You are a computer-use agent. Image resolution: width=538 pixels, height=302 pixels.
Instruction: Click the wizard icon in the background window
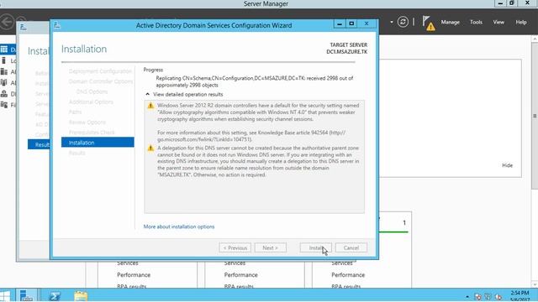coord(23,27)
